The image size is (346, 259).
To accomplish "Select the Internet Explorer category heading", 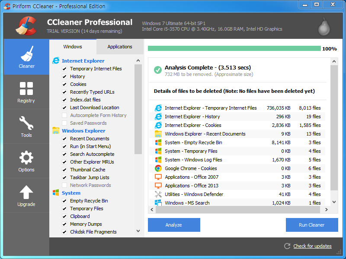I will coord(83,61).
